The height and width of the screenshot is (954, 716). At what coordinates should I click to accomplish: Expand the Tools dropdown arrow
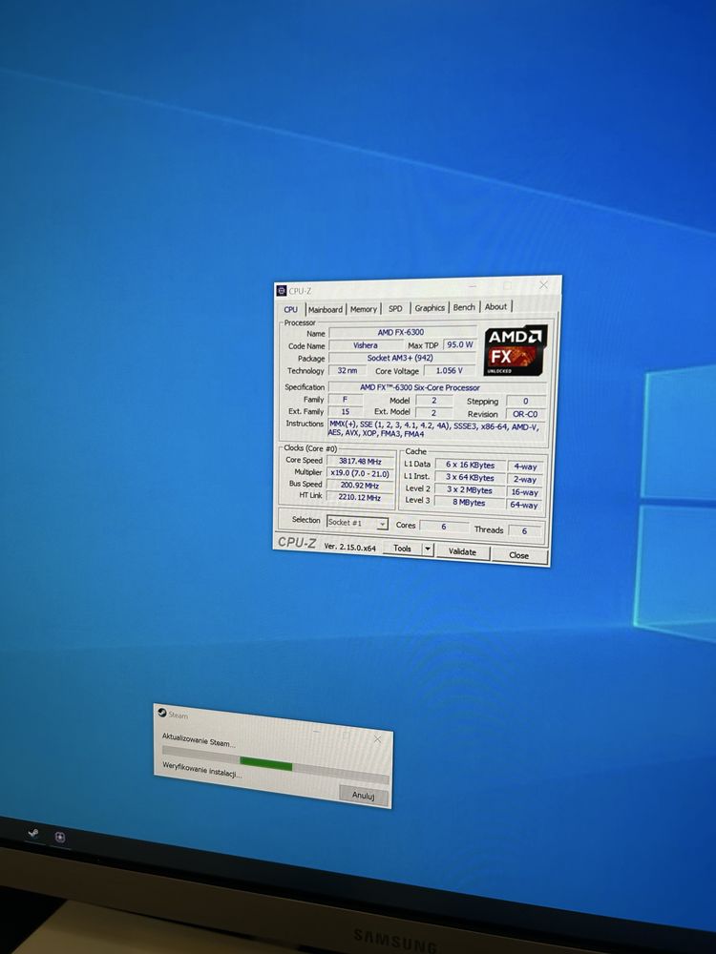pyautogui.click(x=428, y=550)
